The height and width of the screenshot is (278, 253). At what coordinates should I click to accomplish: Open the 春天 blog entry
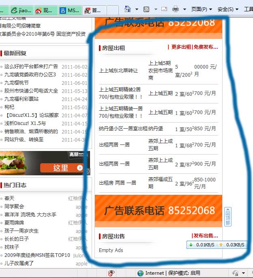[x=9, y=198]
